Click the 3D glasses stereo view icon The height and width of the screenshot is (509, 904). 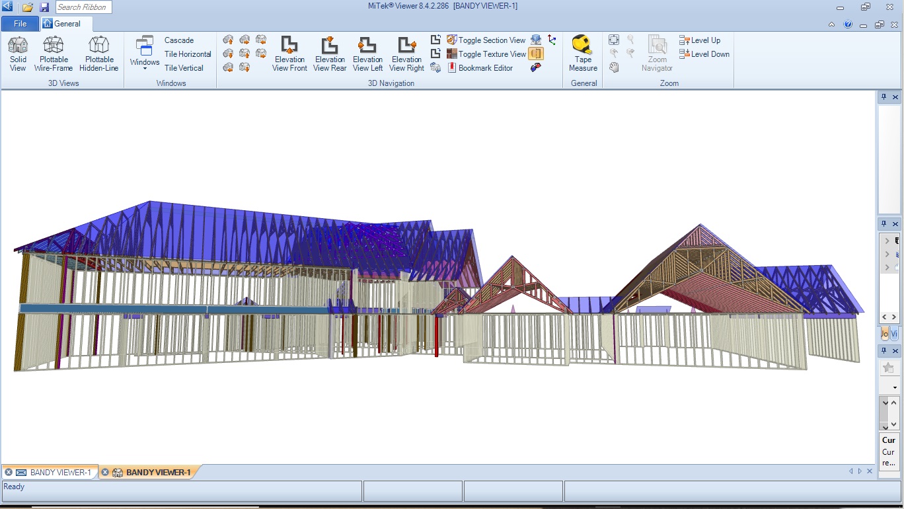tap(536, 67)
